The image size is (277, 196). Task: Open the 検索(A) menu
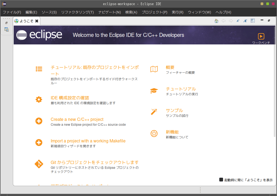[131, 12]
